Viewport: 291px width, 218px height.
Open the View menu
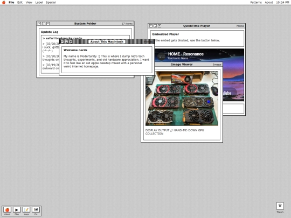[x=29, y=2]
